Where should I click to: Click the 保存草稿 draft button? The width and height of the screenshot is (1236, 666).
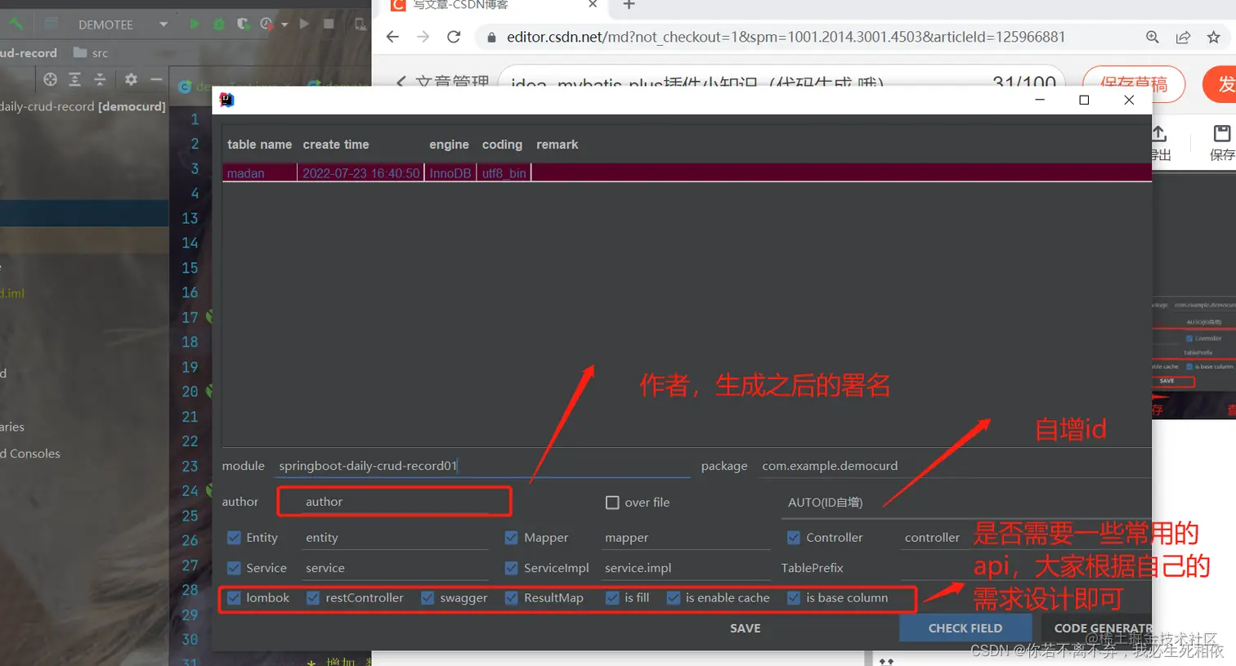pyautogui.click(x=1133, y=84)
